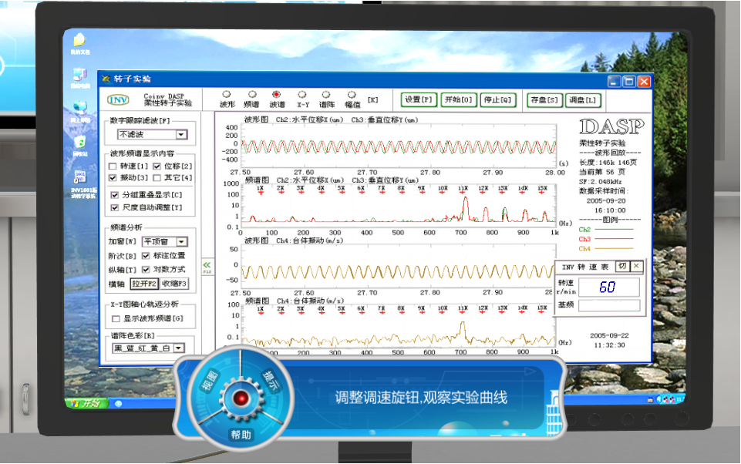Click the 基频 base frequency field

click(x=609, y=305)
